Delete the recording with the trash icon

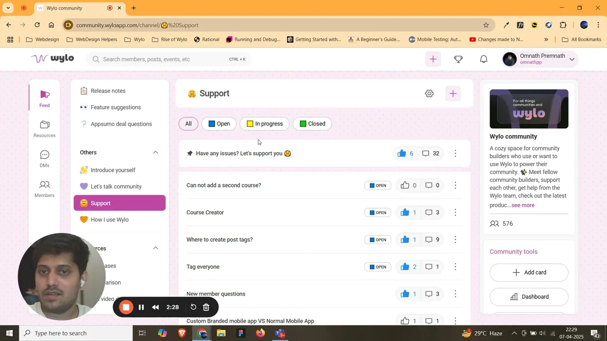(x=206, y=307)
